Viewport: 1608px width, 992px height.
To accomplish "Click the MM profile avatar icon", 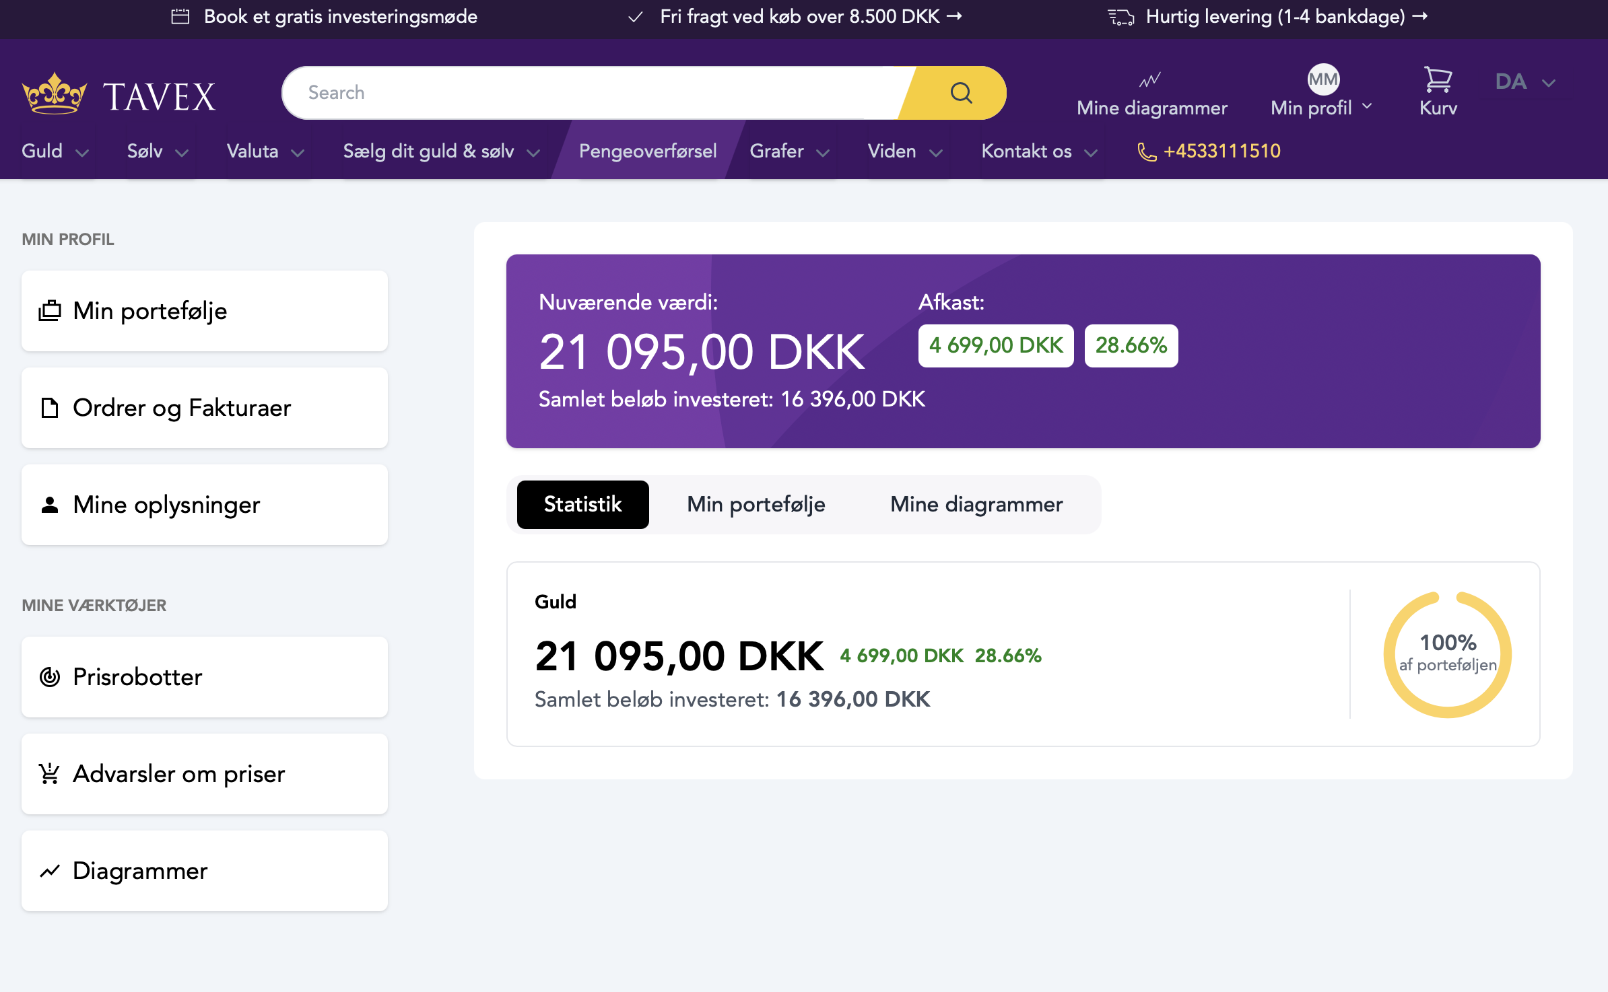I will tap(1322, 79).
